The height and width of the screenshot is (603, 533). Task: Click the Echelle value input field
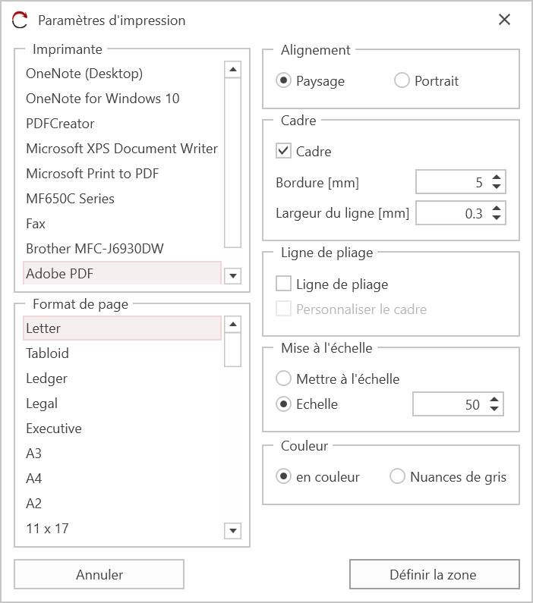[x=448, y=404]
